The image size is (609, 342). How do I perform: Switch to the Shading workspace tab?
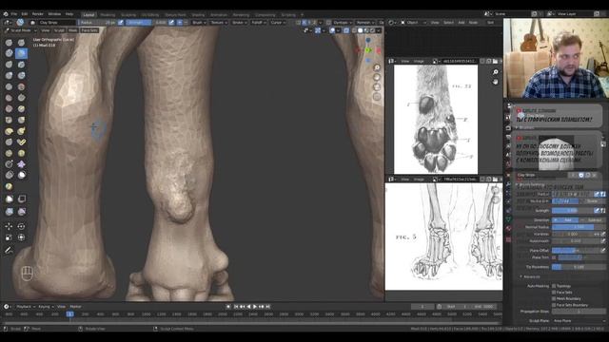coord(198,15)
